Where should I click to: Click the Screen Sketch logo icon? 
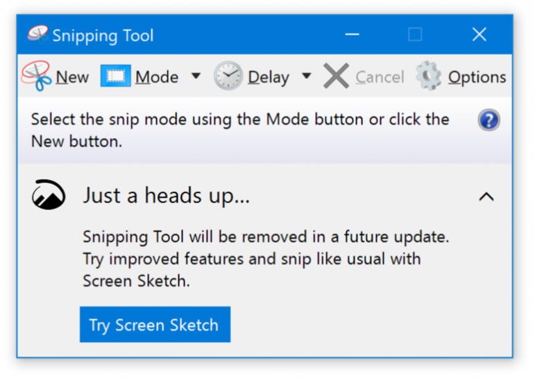(x=49, y=196)
